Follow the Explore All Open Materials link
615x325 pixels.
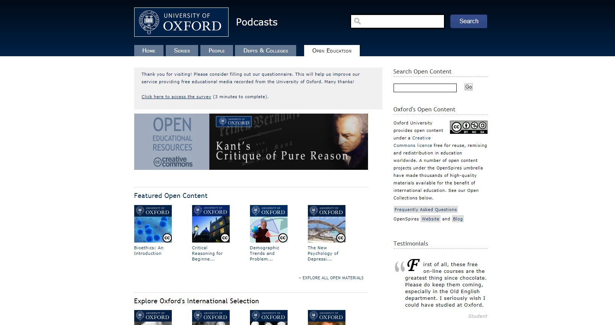point(333,278)
